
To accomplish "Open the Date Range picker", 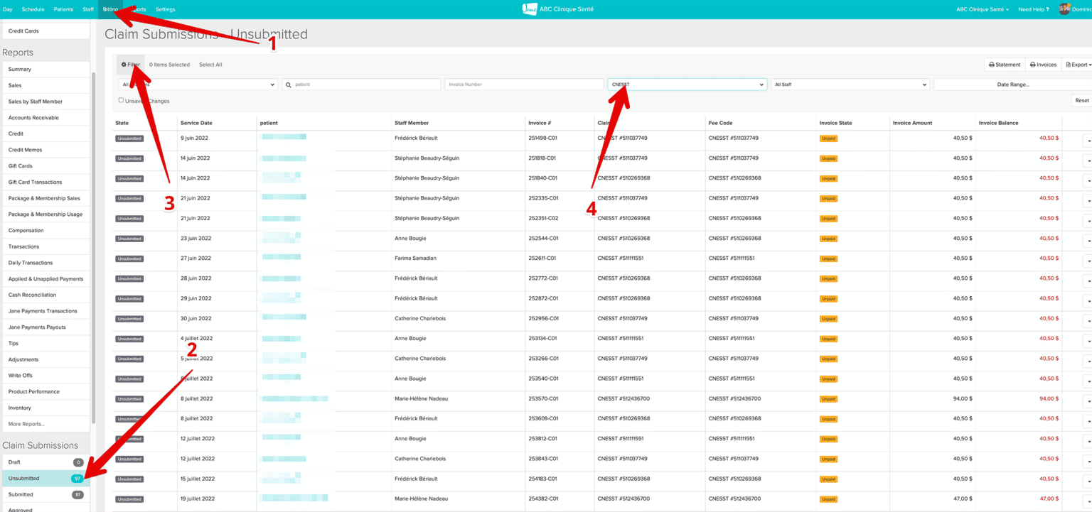I will 1013,85.
